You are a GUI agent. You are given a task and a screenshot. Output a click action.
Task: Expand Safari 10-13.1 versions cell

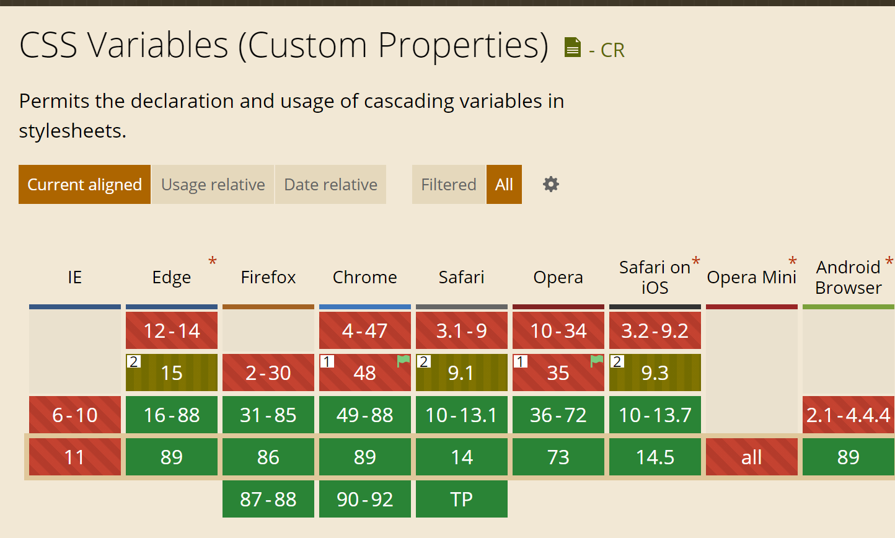[462, 415]
